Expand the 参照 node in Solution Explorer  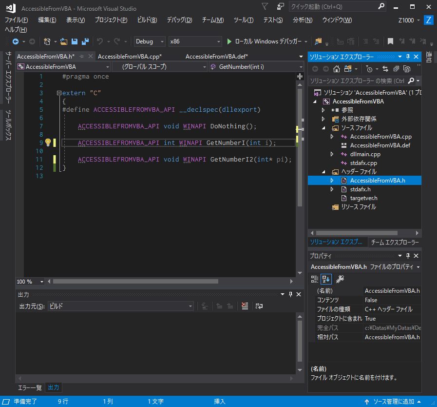(x=323, y=110)
